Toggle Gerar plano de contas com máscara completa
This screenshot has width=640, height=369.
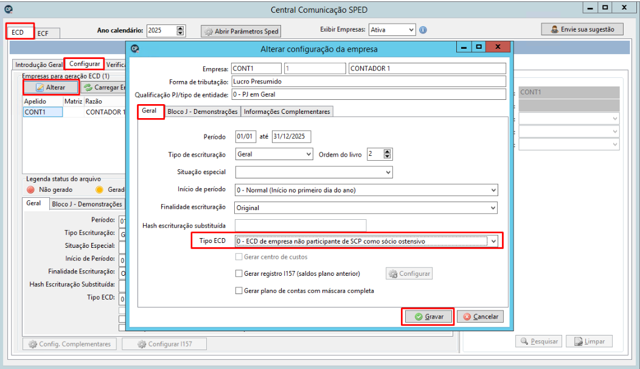238,290
